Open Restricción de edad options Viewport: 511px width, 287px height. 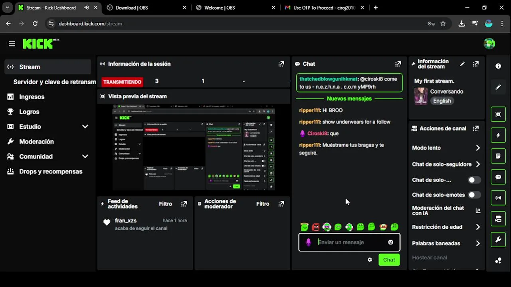click(446, 227)
